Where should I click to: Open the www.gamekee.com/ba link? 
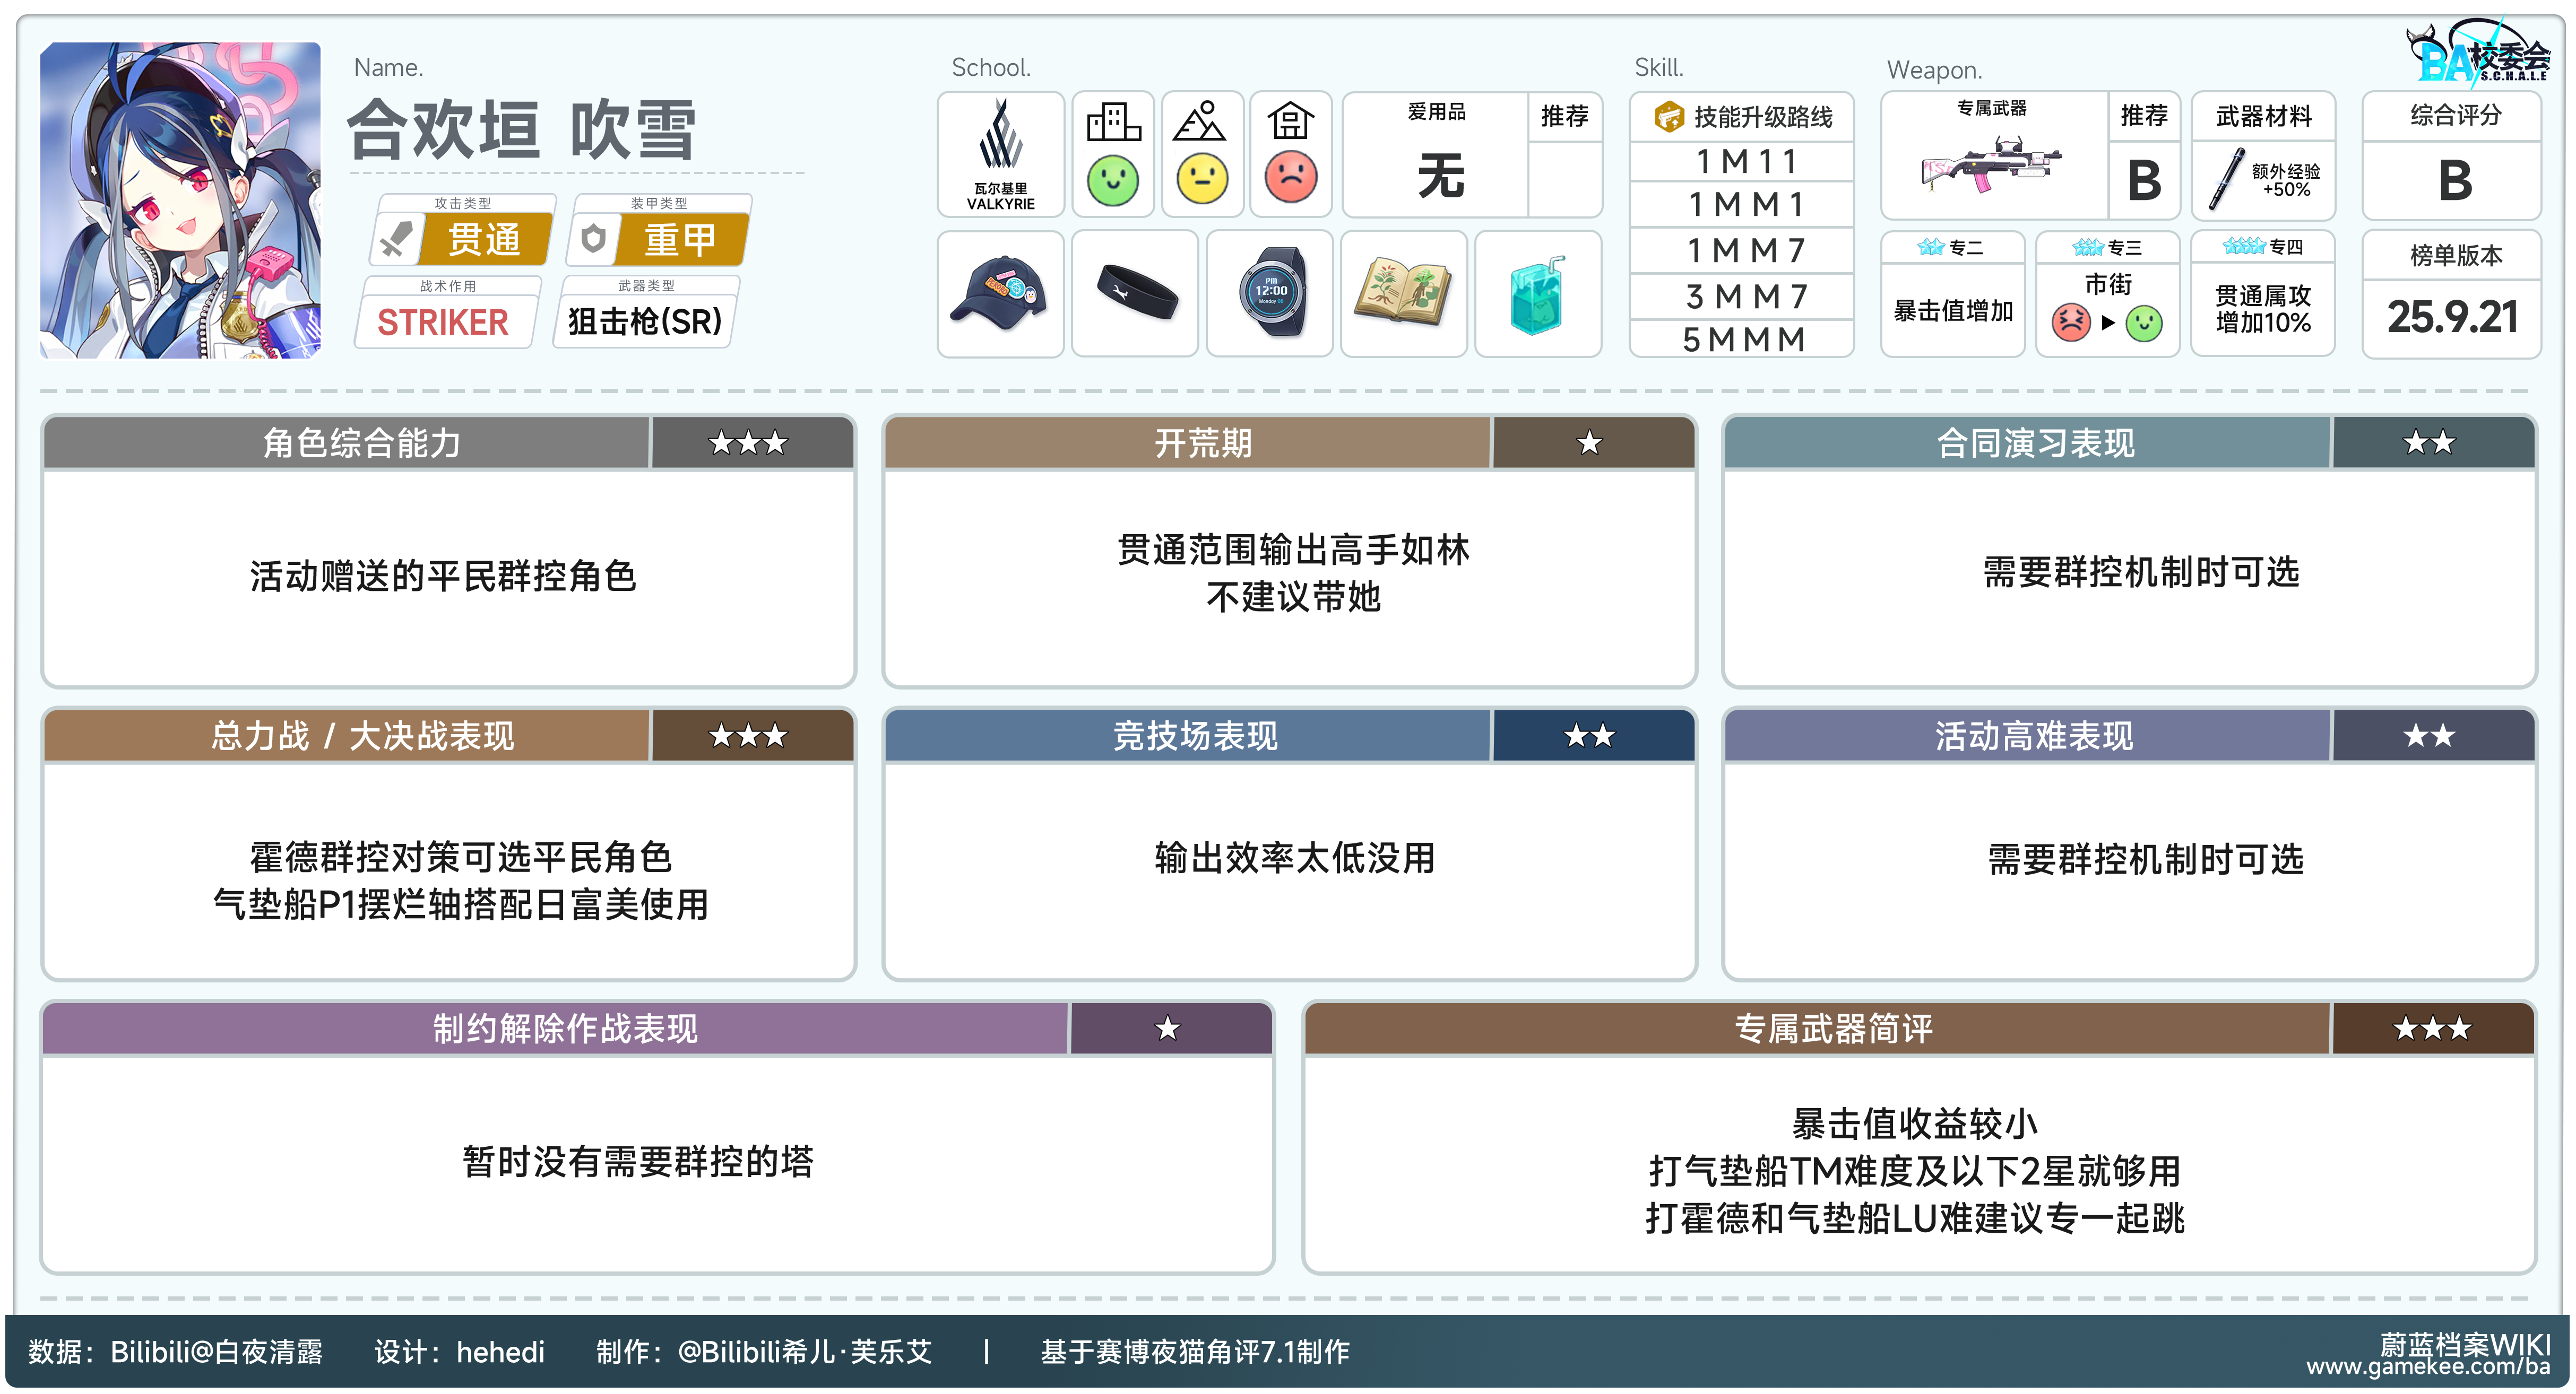2427,1366
